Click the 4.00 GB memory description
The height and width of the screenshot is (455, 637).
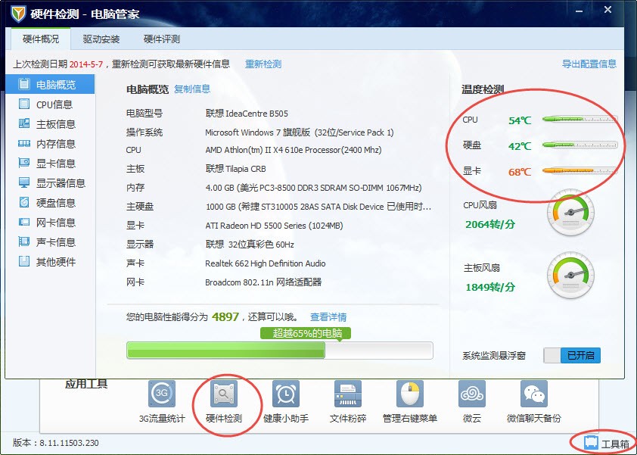tap(314, 188)
